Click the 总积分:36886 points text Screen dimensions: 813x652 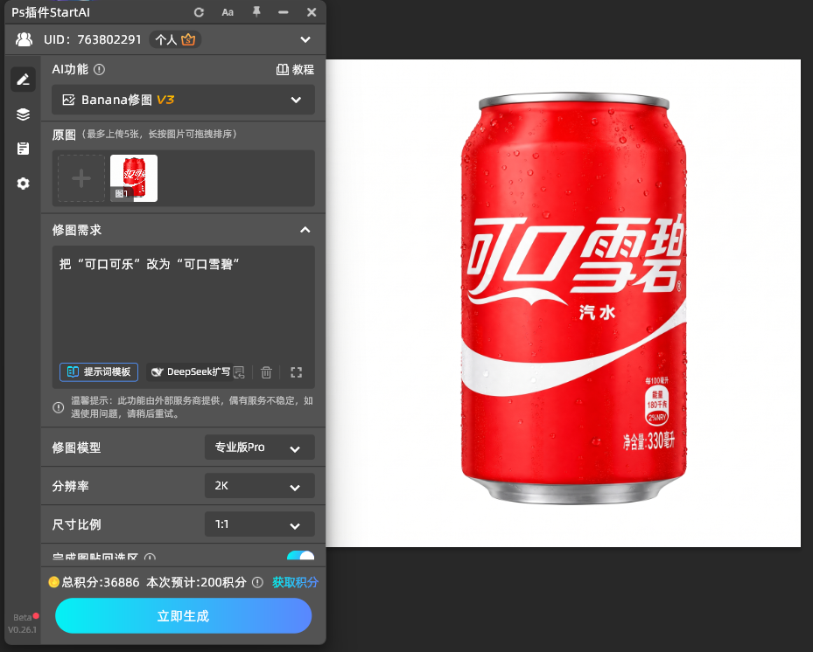101,583
